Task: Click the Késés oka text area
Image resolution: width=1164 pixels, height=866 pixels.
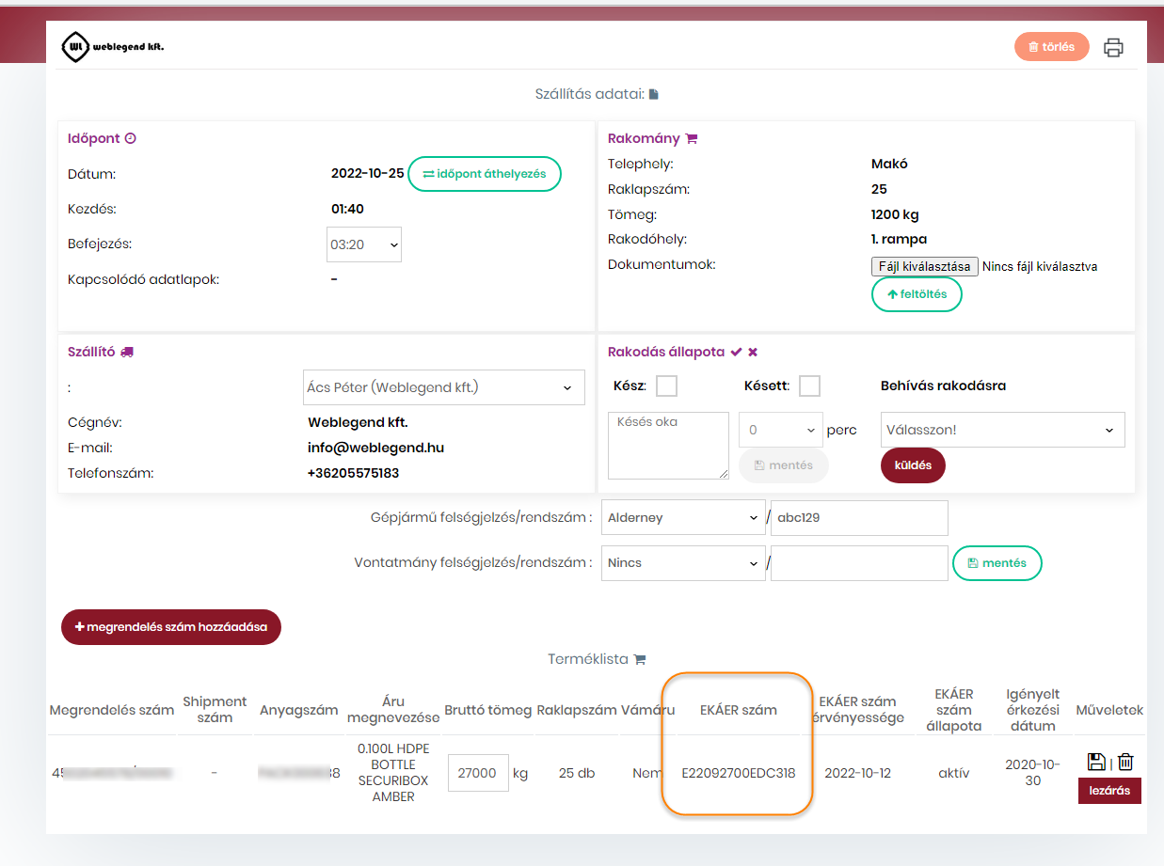Action: coord(668,445)
